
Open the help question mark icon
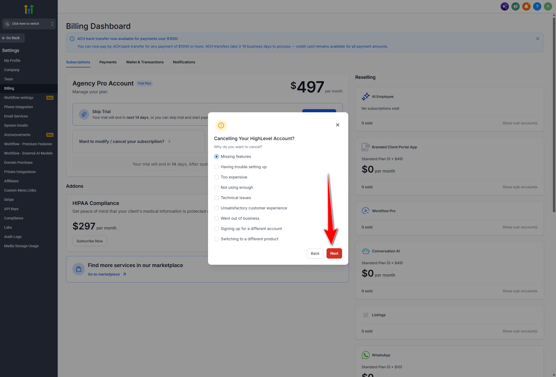tap(537, 6)
